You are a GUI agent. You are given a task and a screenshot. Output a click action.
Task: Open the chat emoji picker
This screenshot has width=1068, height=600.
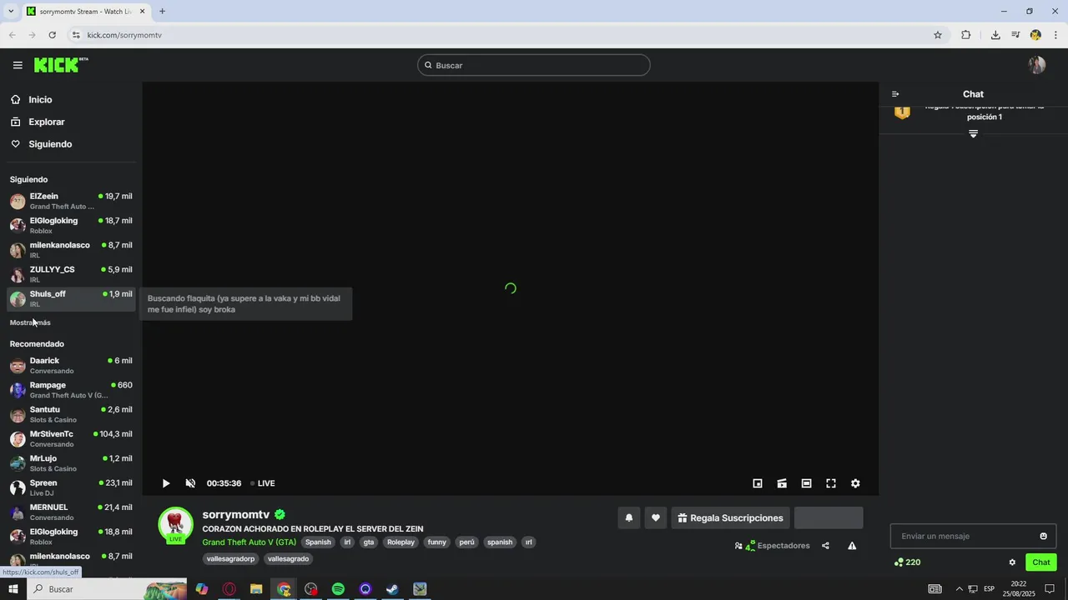point(1043,536)
